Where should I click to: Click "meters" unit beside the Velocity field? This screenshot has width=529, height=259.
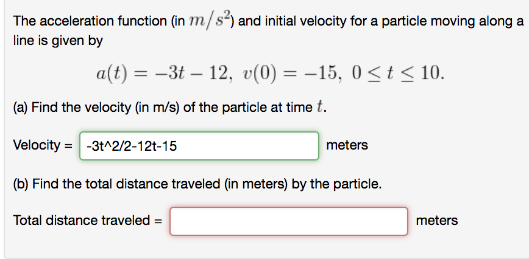[347, 146]
